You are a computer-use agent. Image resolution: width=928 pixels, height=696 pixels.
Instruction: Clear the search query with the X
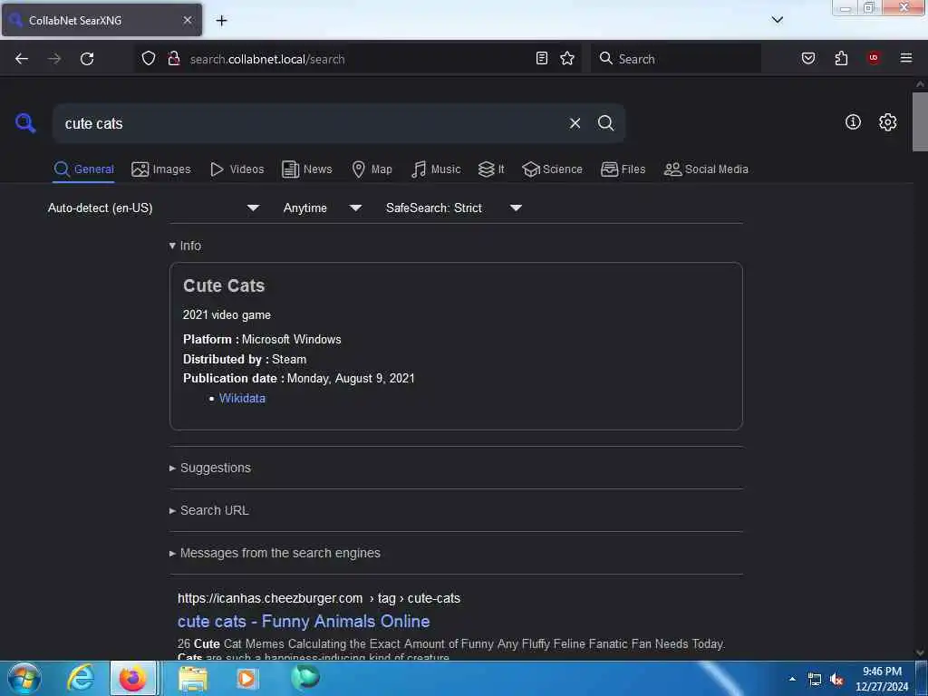[x=575, y=123]
